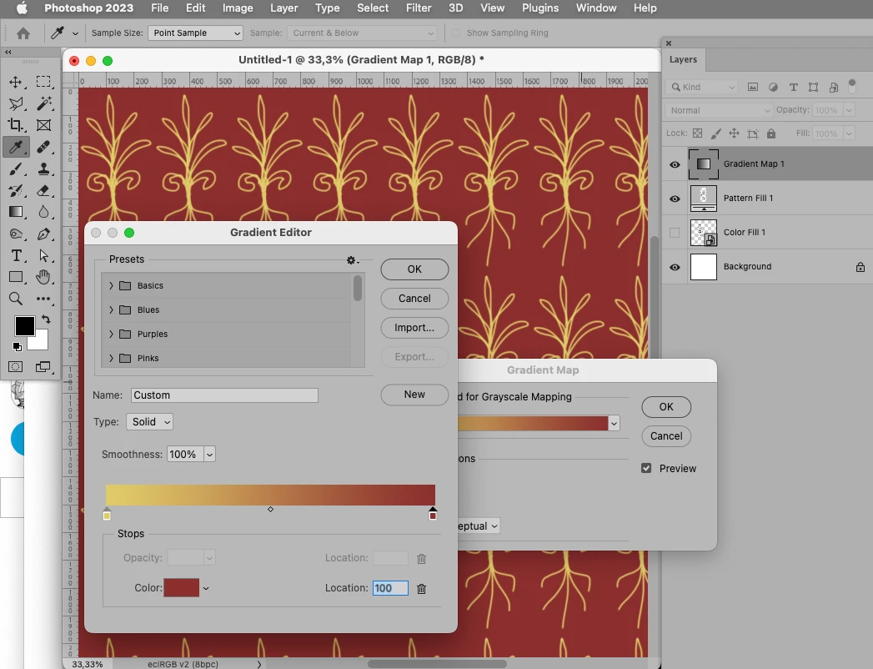Viewport: 873px width, 669px height.
Task: Filter layers by pixel layers
Action: pyautogui.click(x=753, y=87)
